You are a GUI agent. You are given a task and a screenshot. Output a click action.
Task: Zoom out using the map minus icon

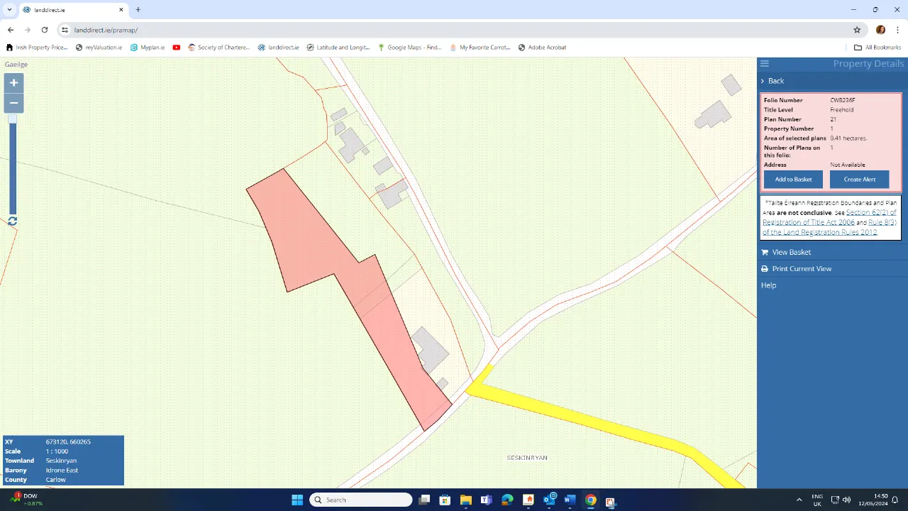click(x=13, y=103)
